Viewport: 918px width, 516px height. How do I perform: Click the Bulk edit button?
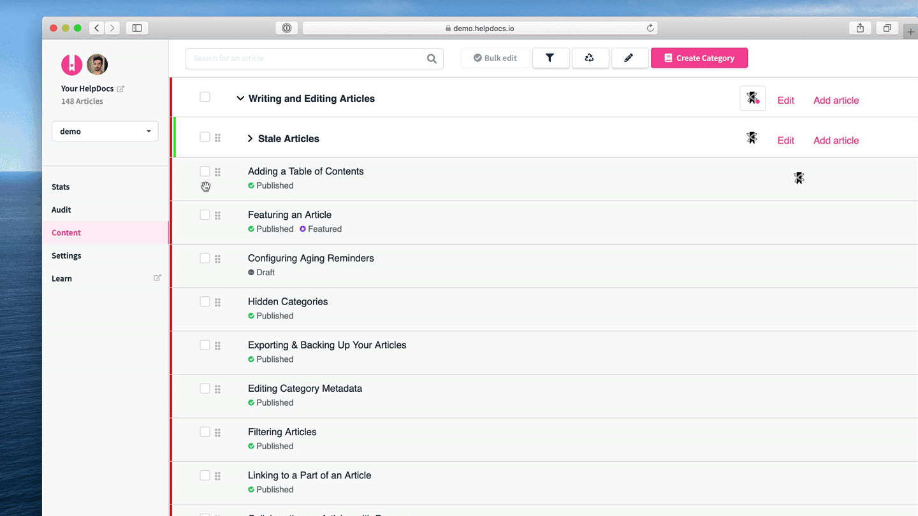[495, 58]
